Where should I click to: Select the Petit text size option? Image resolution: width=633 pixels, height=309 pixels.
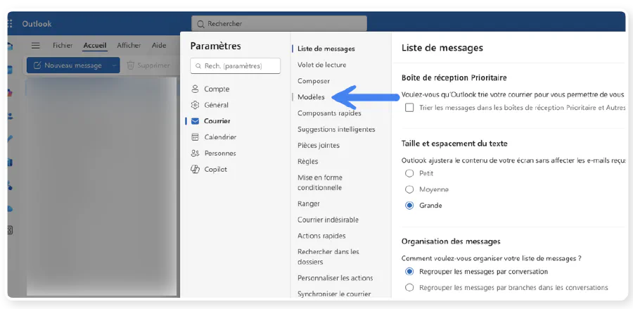coord(409,173)
